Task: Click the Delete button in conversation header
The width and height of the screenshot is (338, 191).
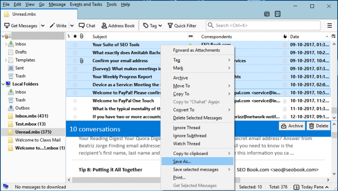Action: click(x=319, y=126)
